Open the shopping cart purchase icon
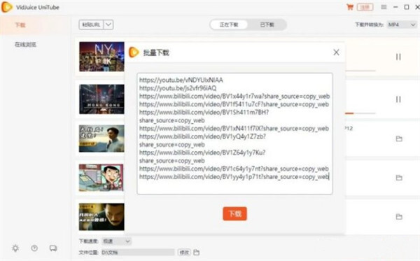Viewport: 420px width, 261px height. 350,7
